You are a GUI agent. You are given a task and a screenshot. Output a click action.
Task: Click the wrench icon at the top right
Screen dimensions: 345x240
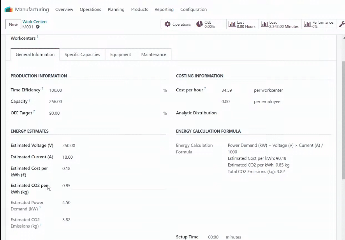[x=342, y=24]
